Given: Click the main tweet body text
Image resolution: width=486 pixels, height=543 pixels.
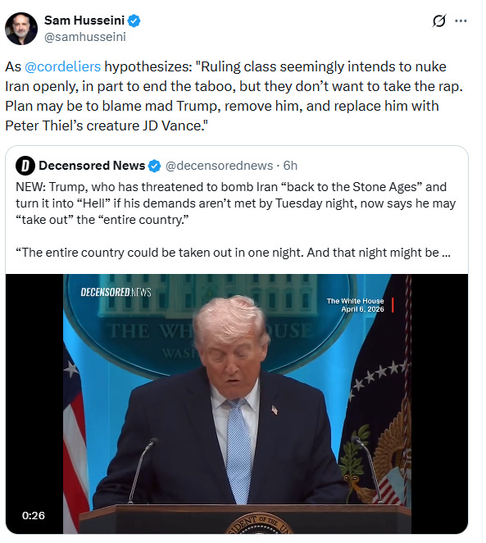Looking at the screenshot, I should click(x=234, y=96).
